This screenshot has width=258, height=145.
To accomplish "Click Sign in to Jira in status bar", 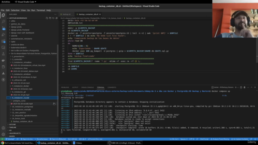I will [x=27, y=139].
